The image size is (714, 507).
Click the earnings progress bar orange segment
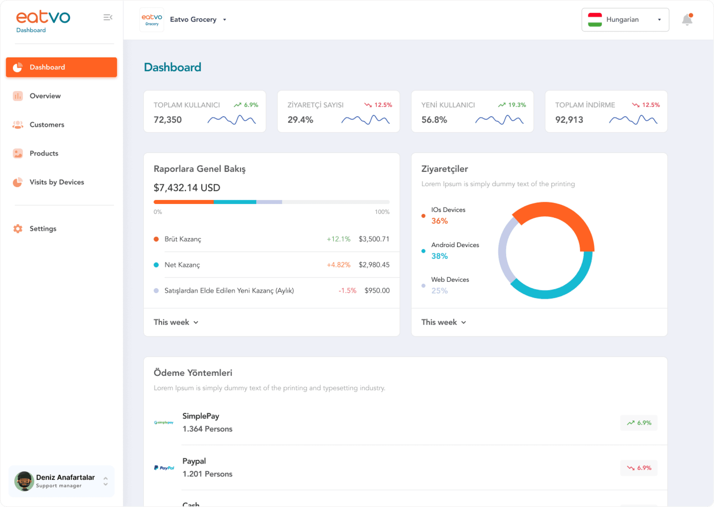(183, 202)
